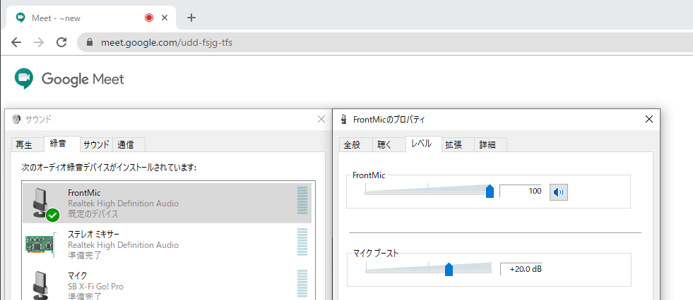The height and width of the screenshot is (300, 693).
Task: Click the サウンド dialog title icon
Action: click(16, 119)
